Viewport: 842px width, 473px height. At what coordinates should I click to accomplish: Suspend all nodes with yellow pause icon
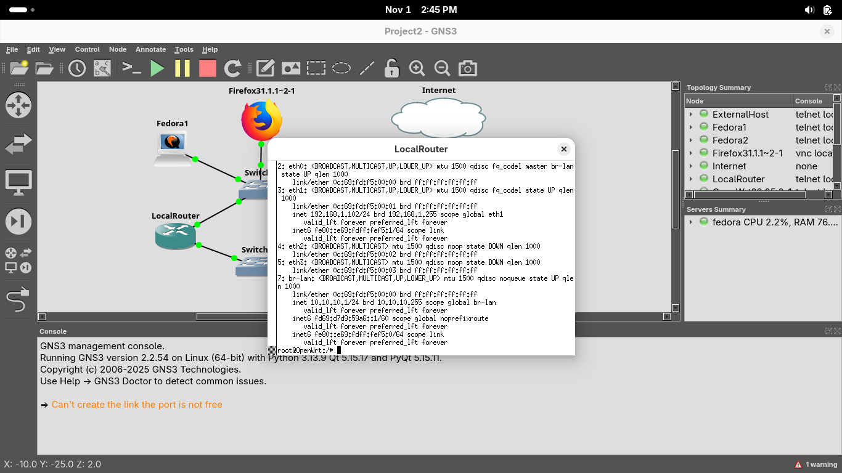[182, 68]
